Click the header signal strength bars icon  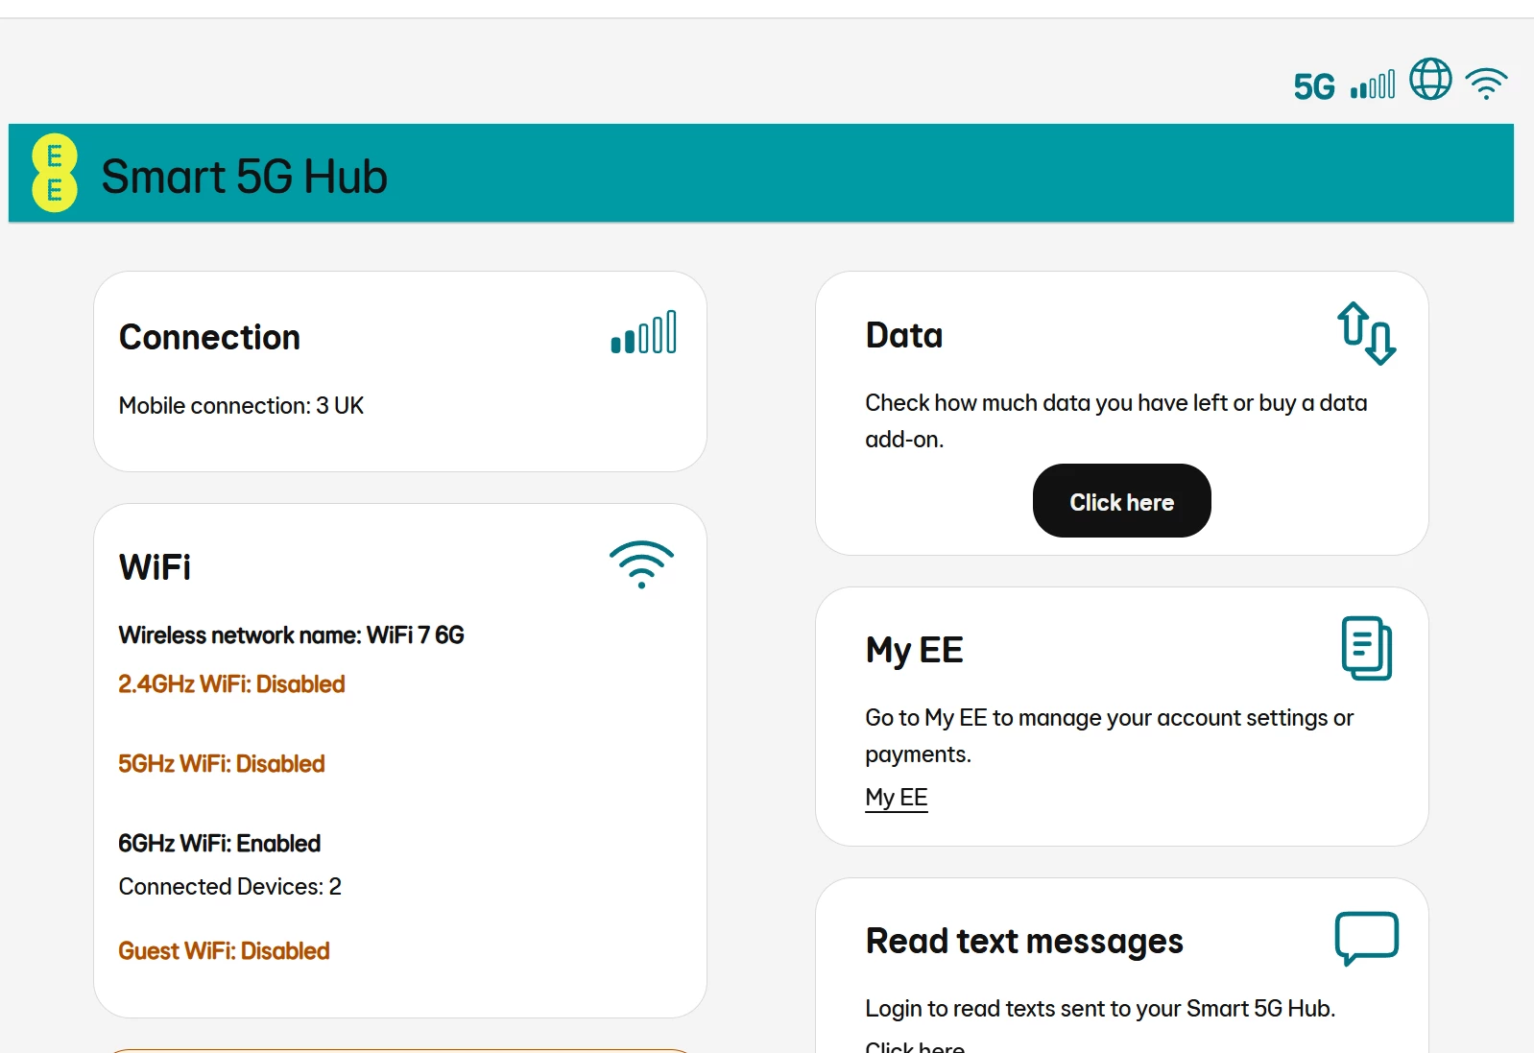pyautogui.click(x=1373, y=84)
